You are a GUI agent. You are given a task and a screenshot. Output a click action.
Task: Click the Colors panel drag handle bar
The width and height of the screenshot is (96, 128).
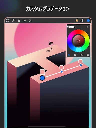78,25
